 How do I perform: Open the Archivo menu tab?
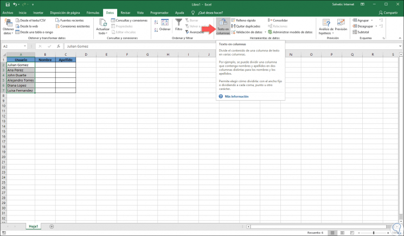8,12
